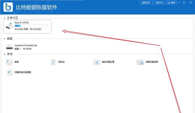Select the 指定扫描位置 folder icon
This screenshot has height=113, width=195.
pos(97,62)
